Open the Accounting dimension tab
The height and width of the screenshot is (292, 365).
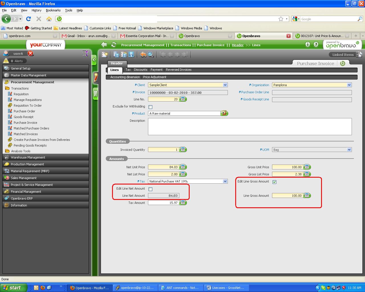click(125, 77)
